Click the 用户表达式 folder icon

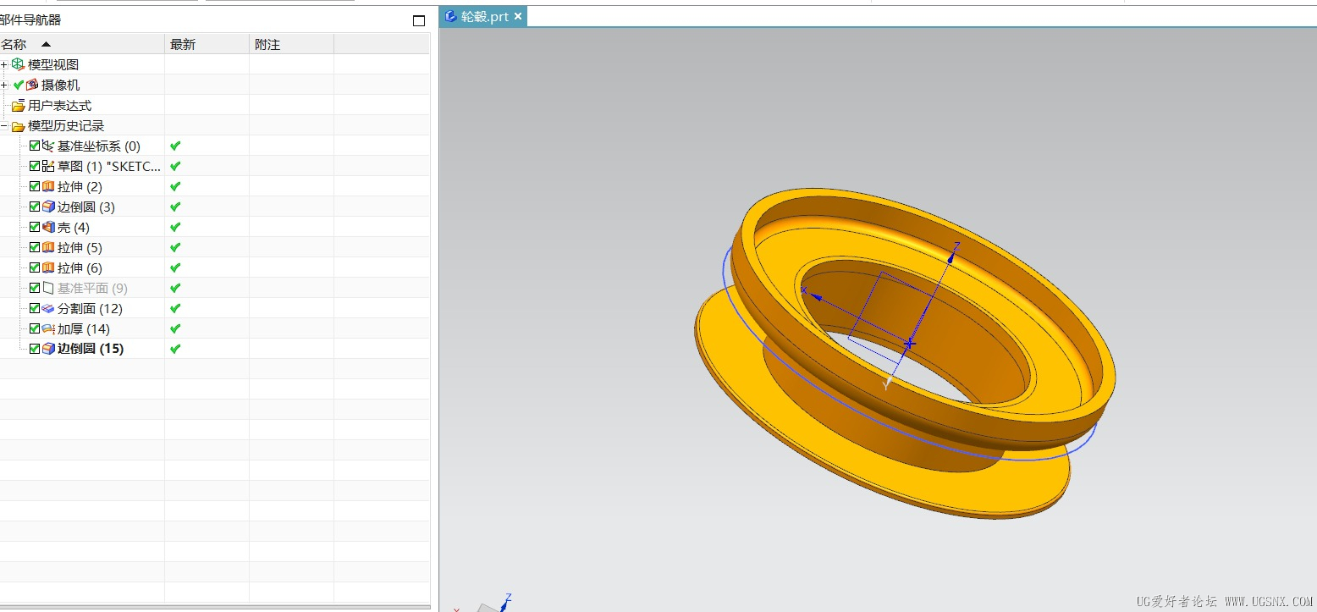click(x=18, y=105)
